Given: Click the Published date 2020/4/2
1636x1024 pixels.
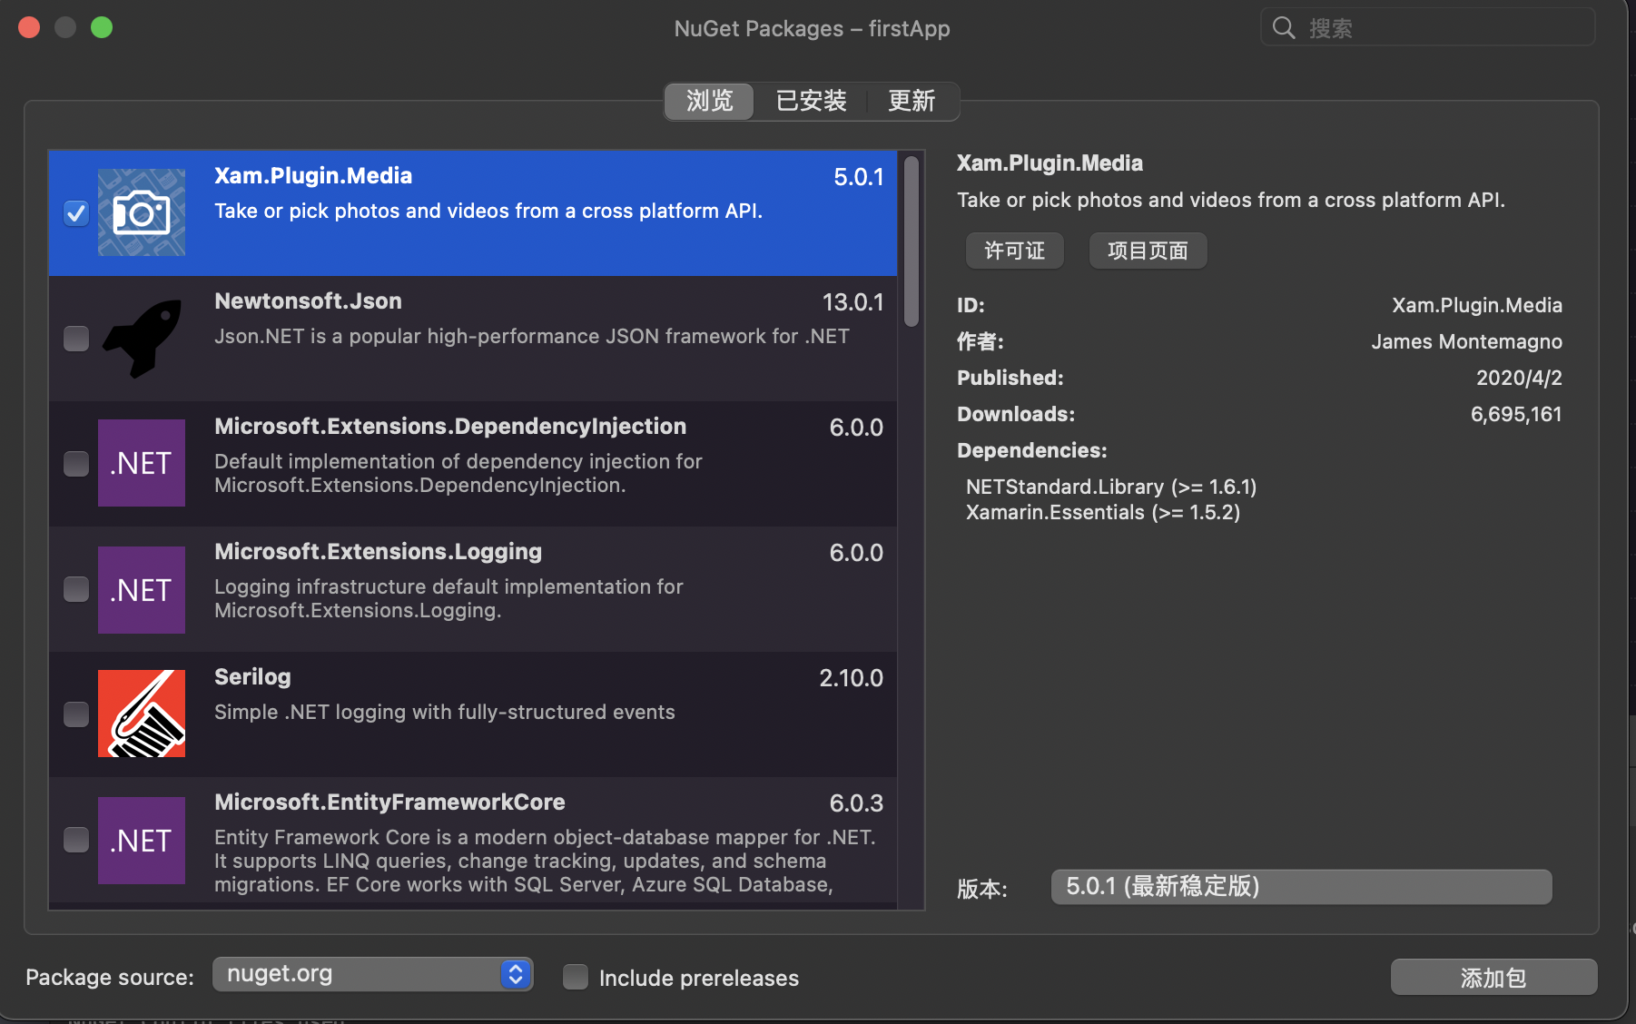Looking at the screenshot, I should click(1519, 379).
